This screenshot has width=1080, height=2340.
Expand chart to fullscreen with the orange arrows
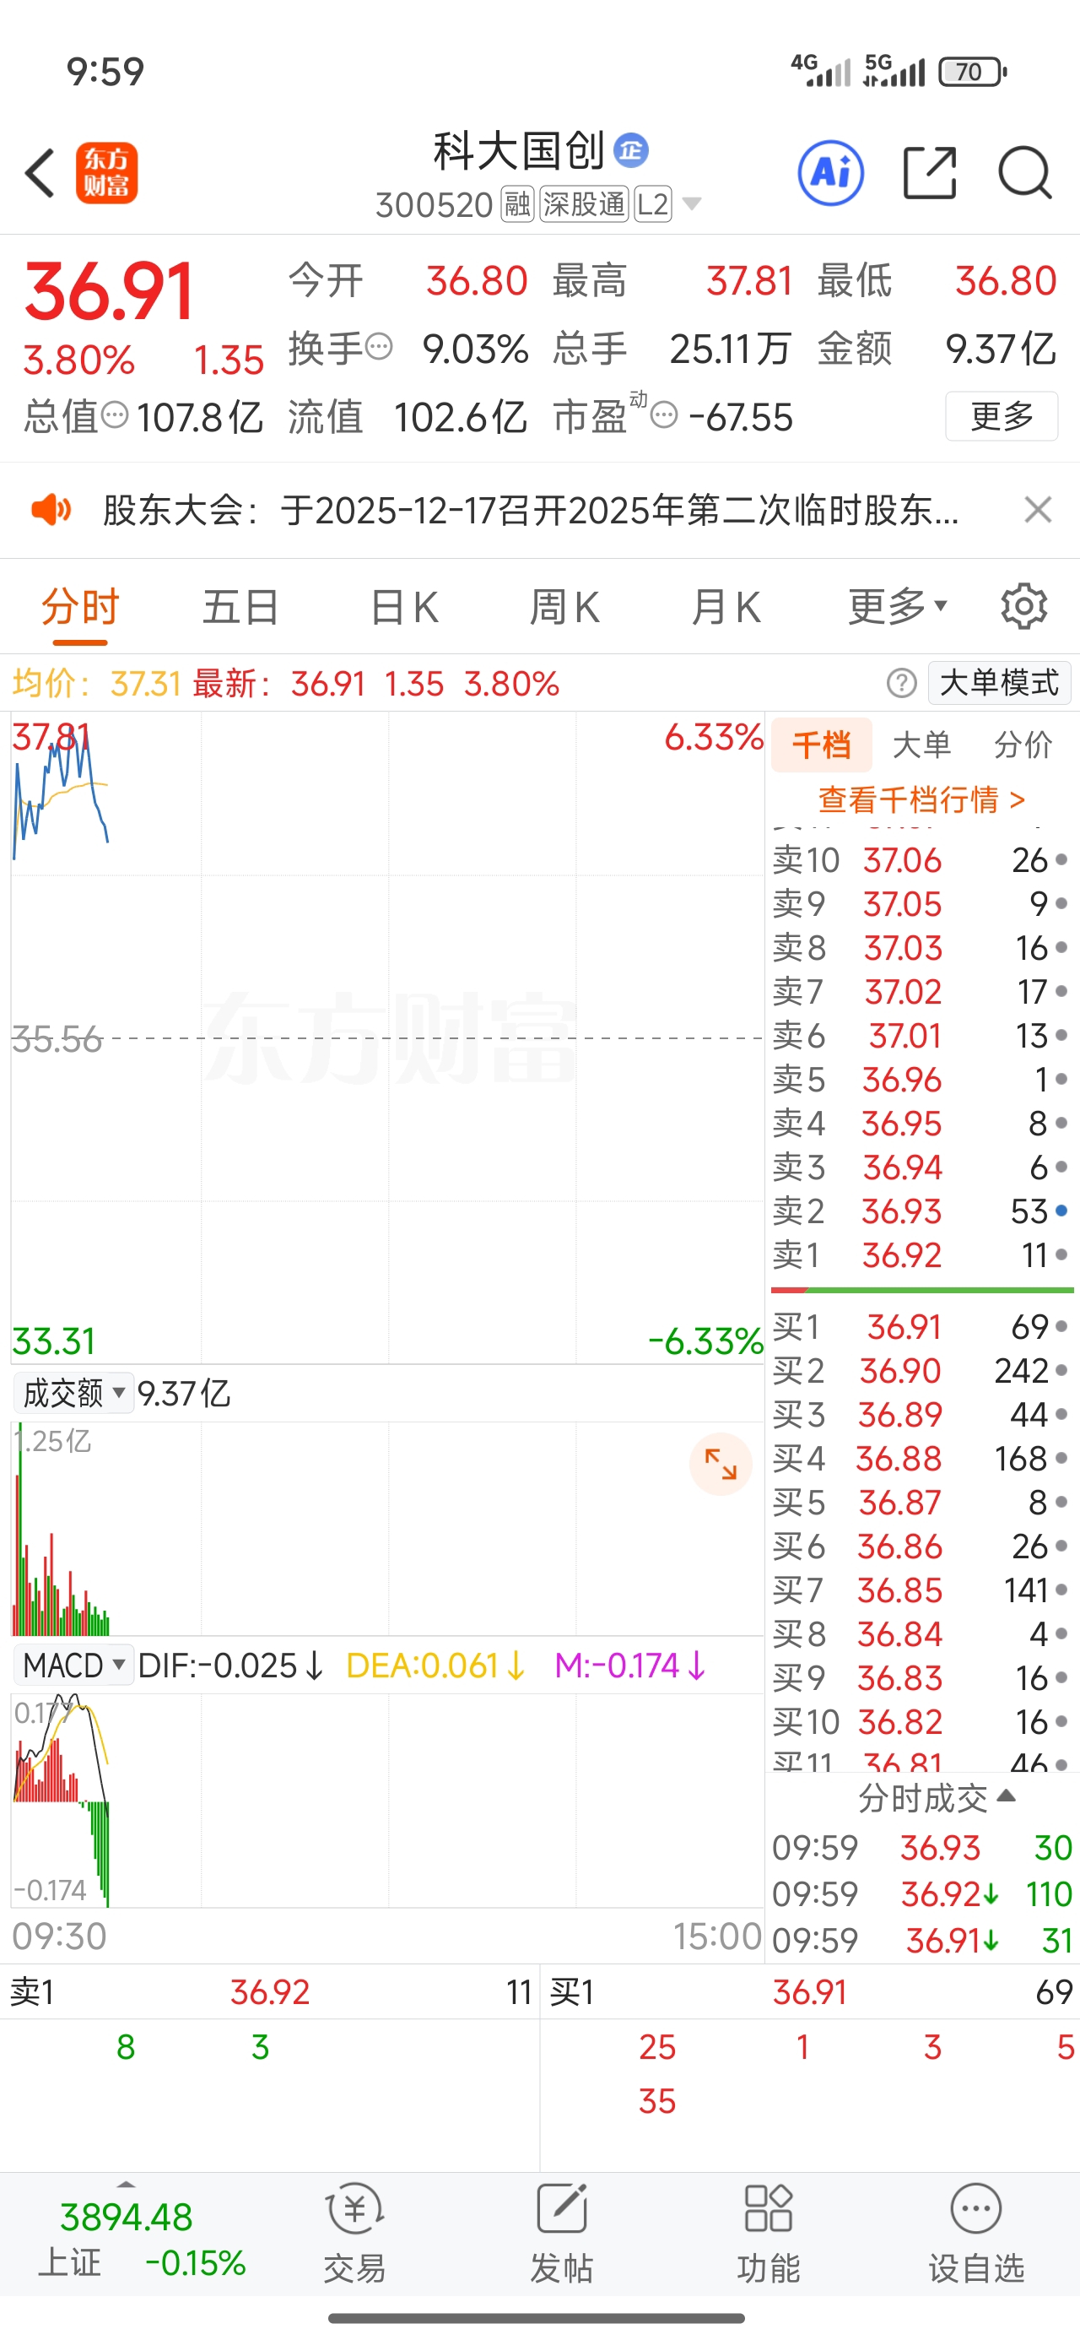[x=721, y=1465]
